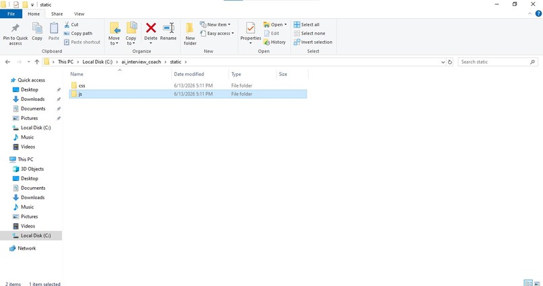Open pinned Pictures under Quick access
Viewport: 543px width, 286px height.
(29, 118)
